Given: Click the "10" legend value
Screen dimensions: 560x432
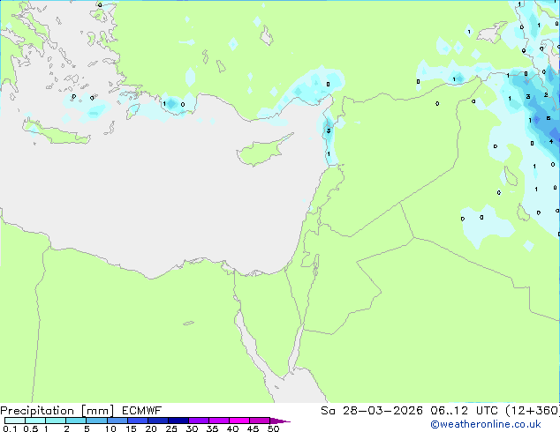Looking at the screenshot, I should (110, 428).
